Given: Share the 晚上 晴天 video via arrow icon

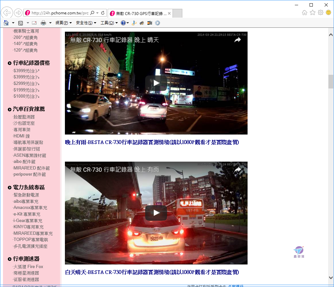Looking at the screenshot, I should [x=237, y=40].
